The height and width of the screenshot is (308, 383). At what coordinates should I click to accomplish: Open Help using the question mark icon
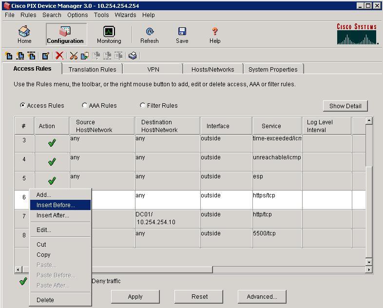point(215,35)
